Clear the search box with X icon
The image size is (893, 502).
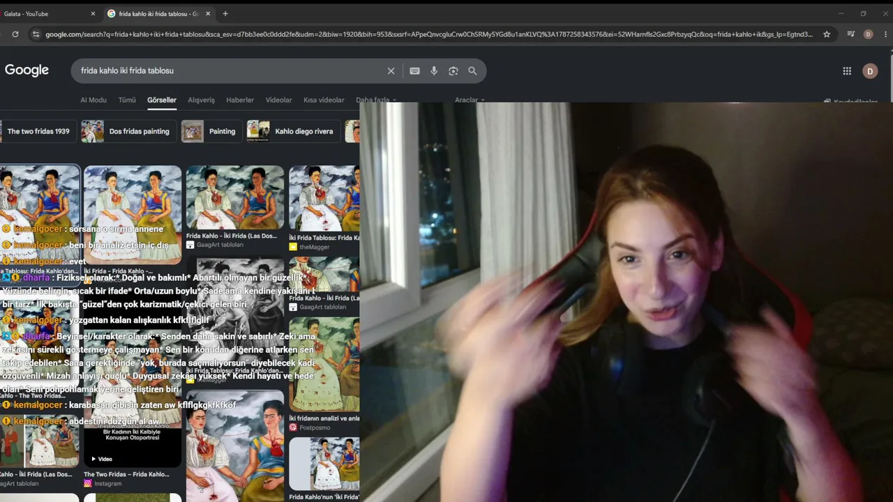click(391, 70)
